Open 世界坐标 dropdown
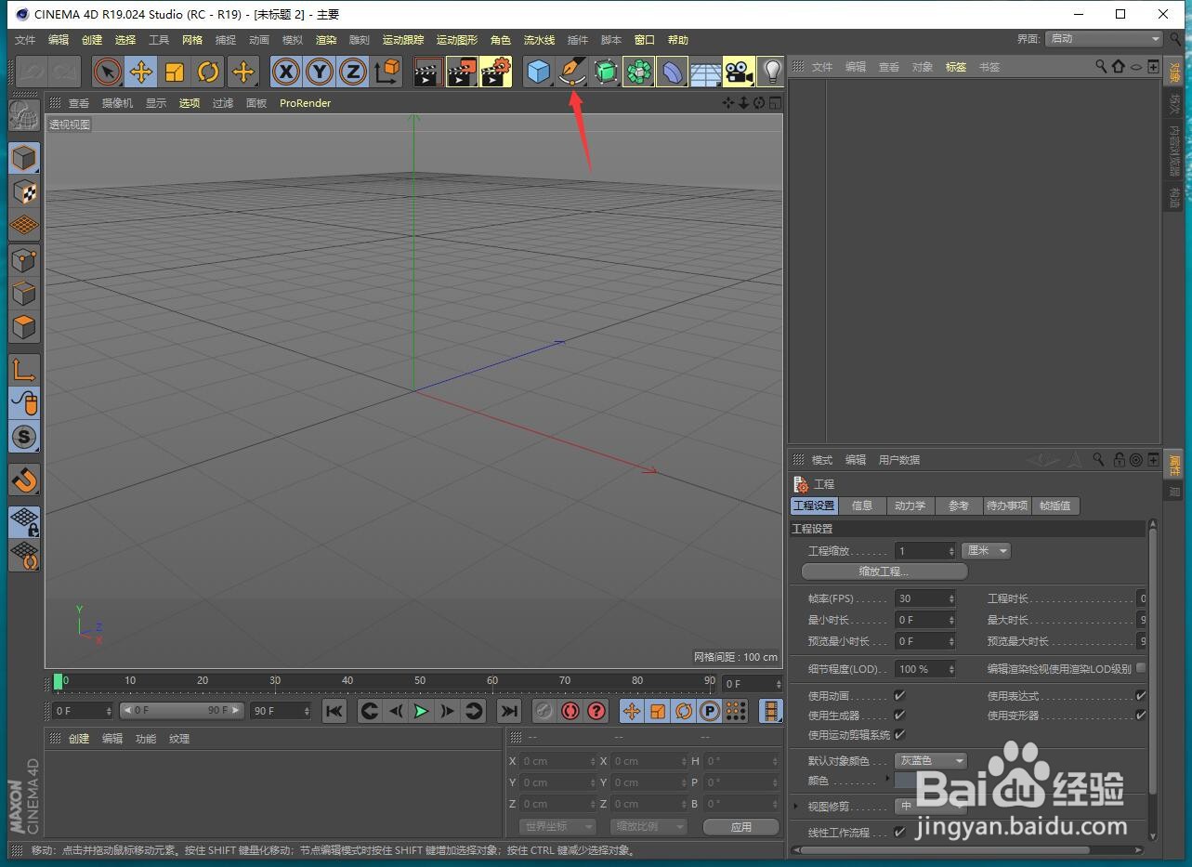The height and width of the screenshot is (867, 1192). click(557, 826)
